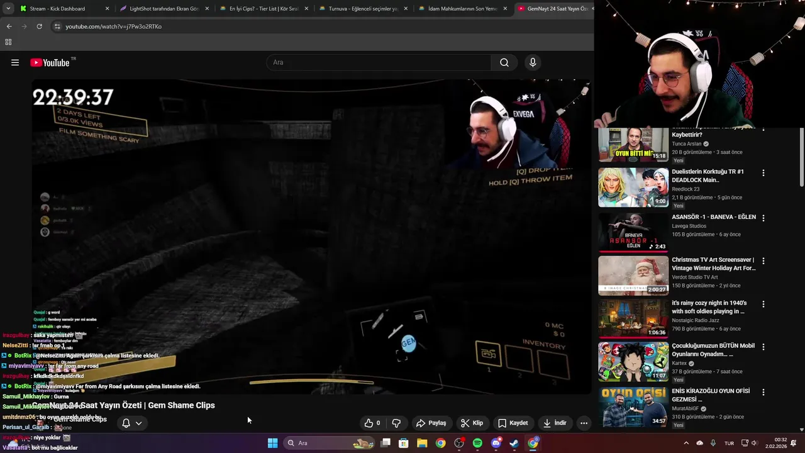The width and height of the screenshot is (805, 453).
Task: Open Discord from the taskbar
Action: [496, 443]
